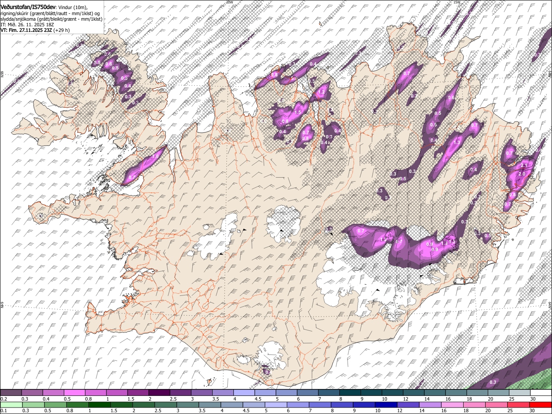Image resolution: width=552 pixels, height=414 pixels.
Task: Click the '(+29 h)' forecast offset text
Action: point(63,30)
